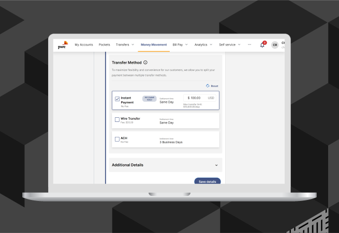The width and height of the screenshot is (339, 233).
Task: Click the PwC logo
Action: (63, 45)
